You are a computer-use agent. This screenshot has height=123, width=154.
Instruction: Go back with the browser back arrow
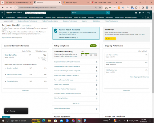point(3,8)
